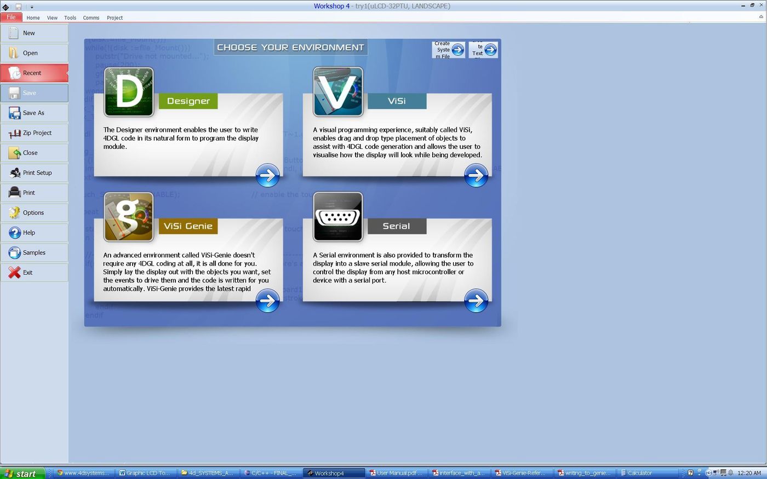This screenshot has height=479, width=767.
Task: Click the Print Setup printer icon
Action: tap(14, 173)
